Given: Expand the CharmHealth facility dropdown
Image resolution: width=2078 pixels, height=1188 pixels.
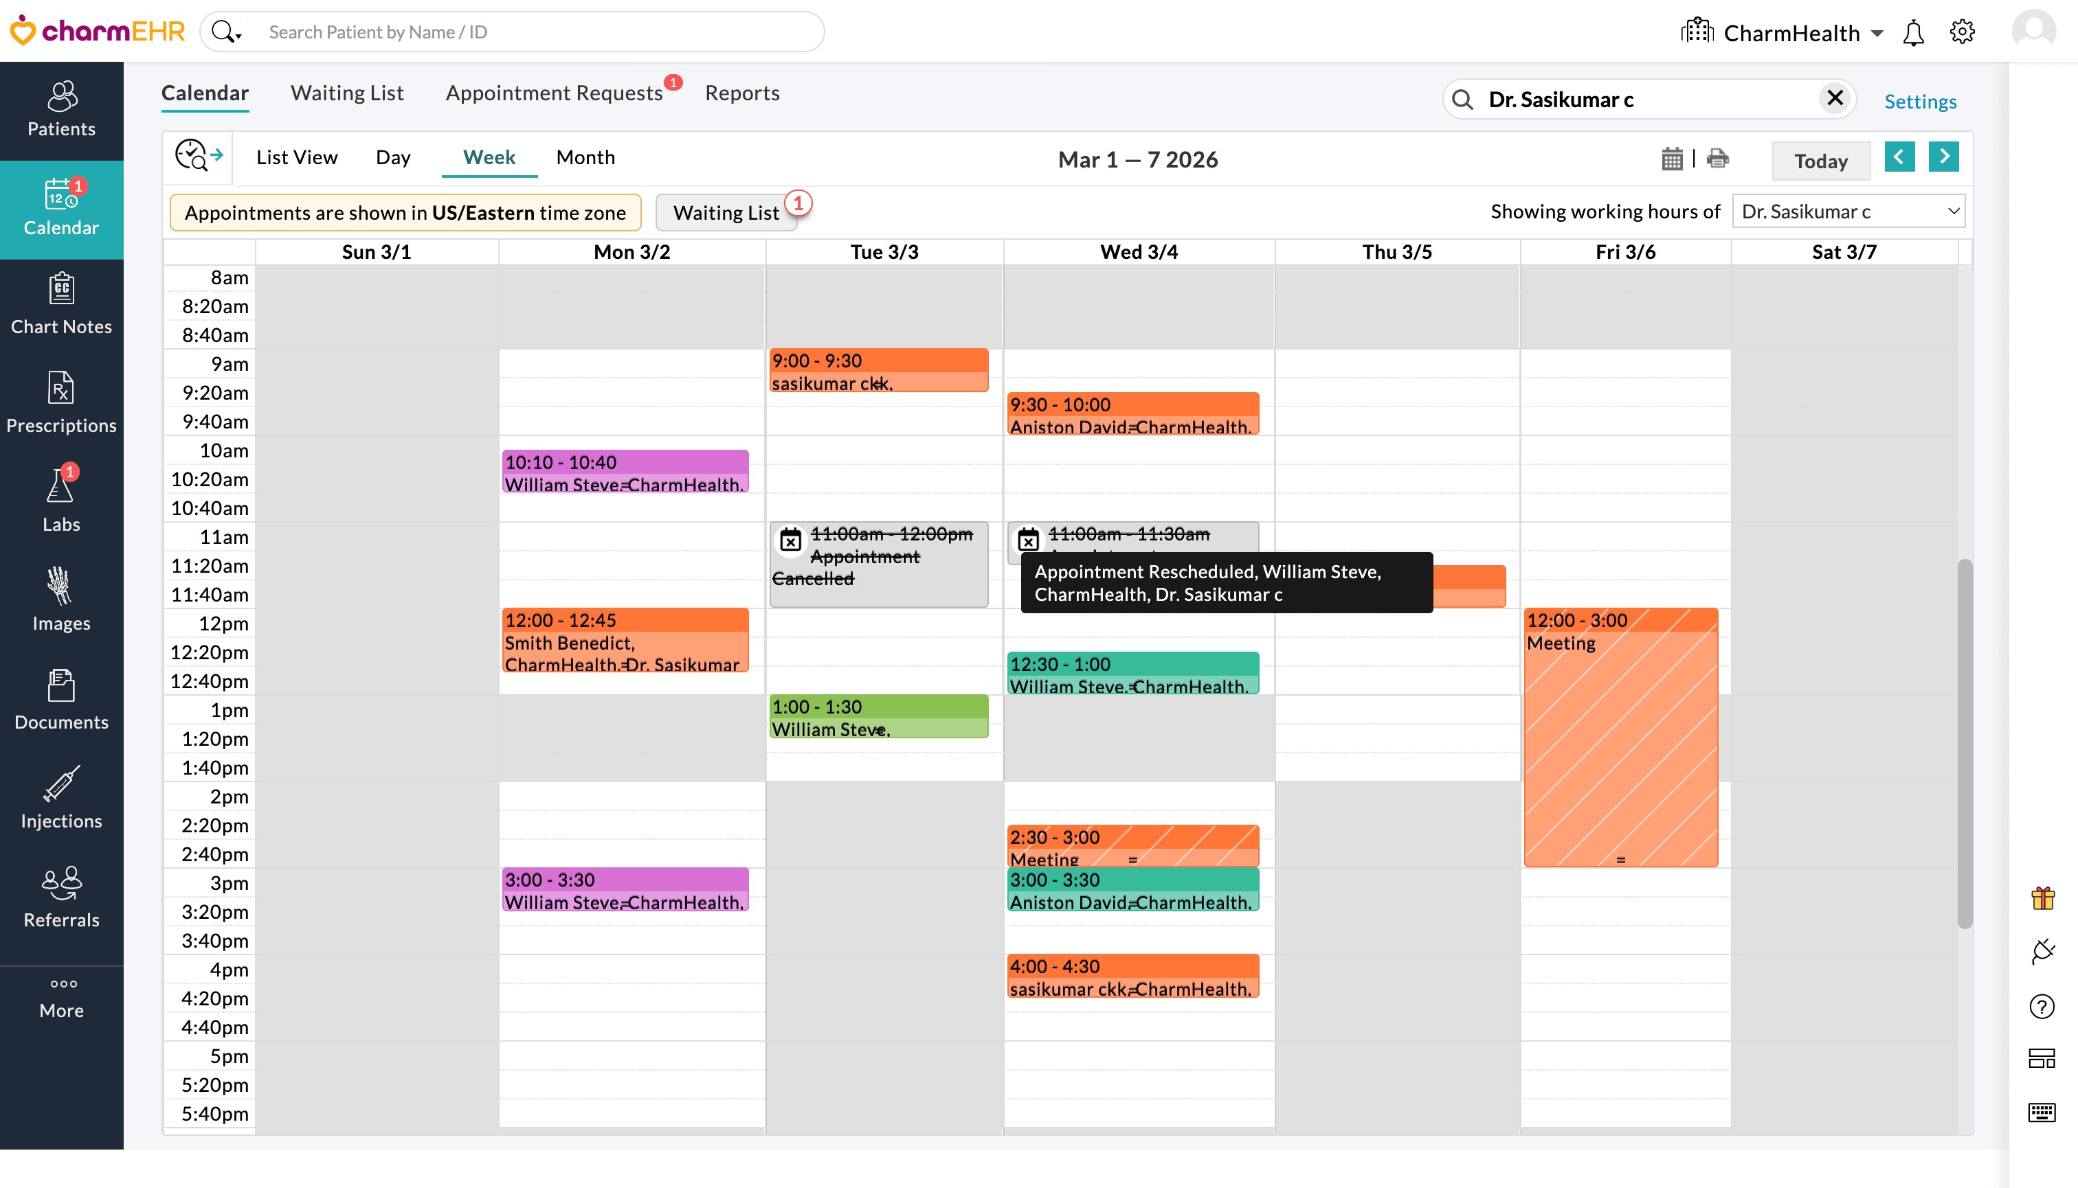Looking at the screenshot, I should [x=1878, y=34].
